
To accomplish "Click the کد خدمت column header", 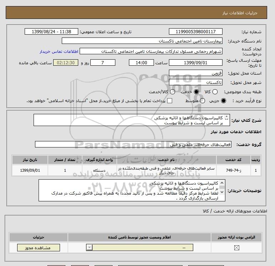I will pos(233,160).
